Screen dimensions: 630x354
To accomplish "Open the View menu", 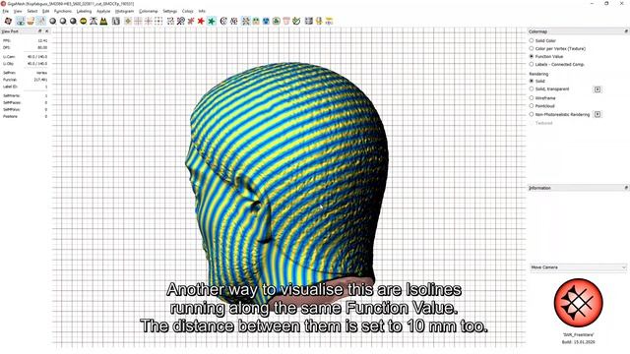I will [x=18, y=11].
